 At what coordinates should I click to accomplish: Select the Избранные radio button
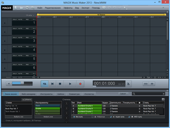tap(92, 117)
